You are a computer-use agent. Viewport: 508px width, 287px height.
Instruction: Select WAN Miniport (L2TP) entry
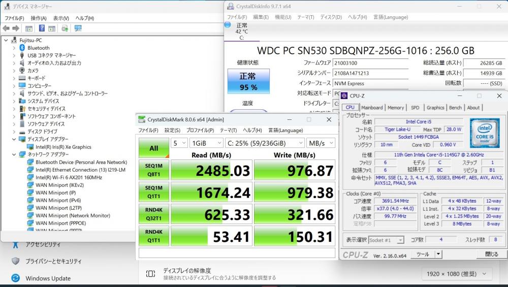pyautogui.click(x=58, y=208)
